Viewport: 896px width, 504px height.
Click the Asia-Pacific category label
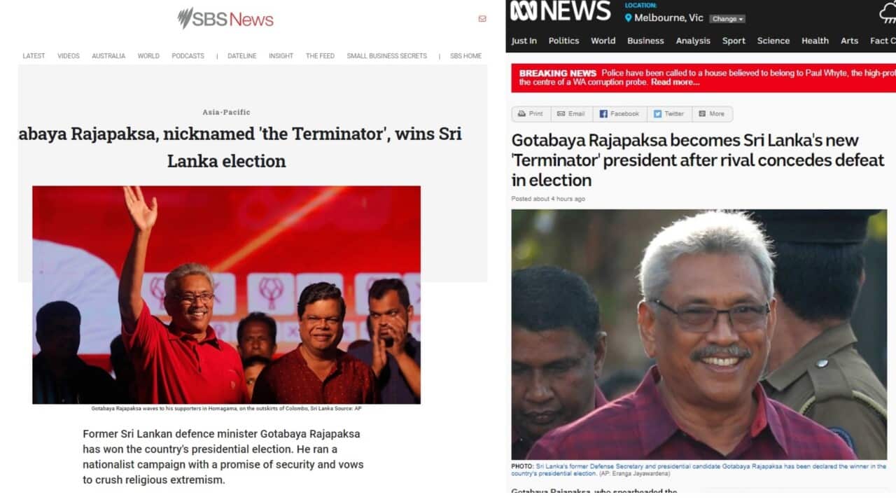[226, 112]
